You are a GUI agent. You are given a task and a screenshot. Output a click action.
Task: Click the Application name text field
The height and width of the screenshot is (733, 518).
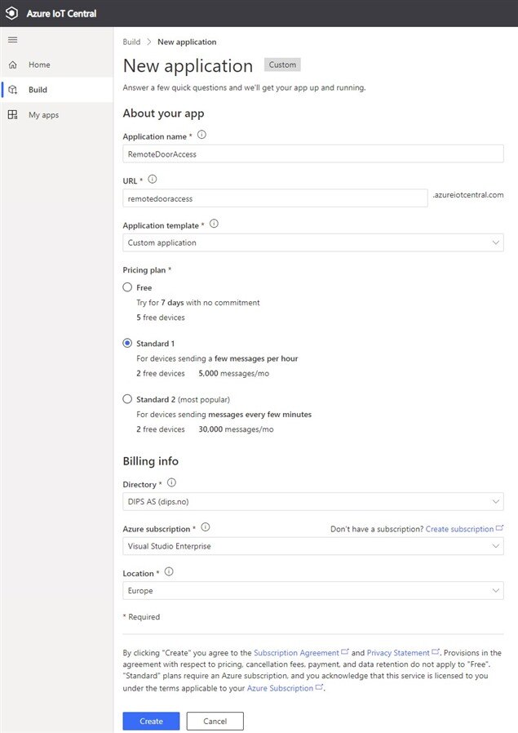[313, 153]
